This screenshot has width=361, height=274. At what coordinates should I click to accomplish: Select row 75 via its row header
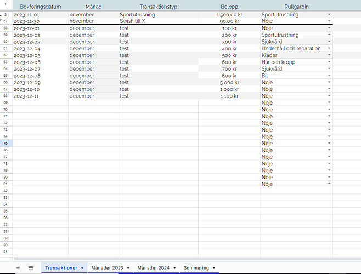(x=5, y=143)
